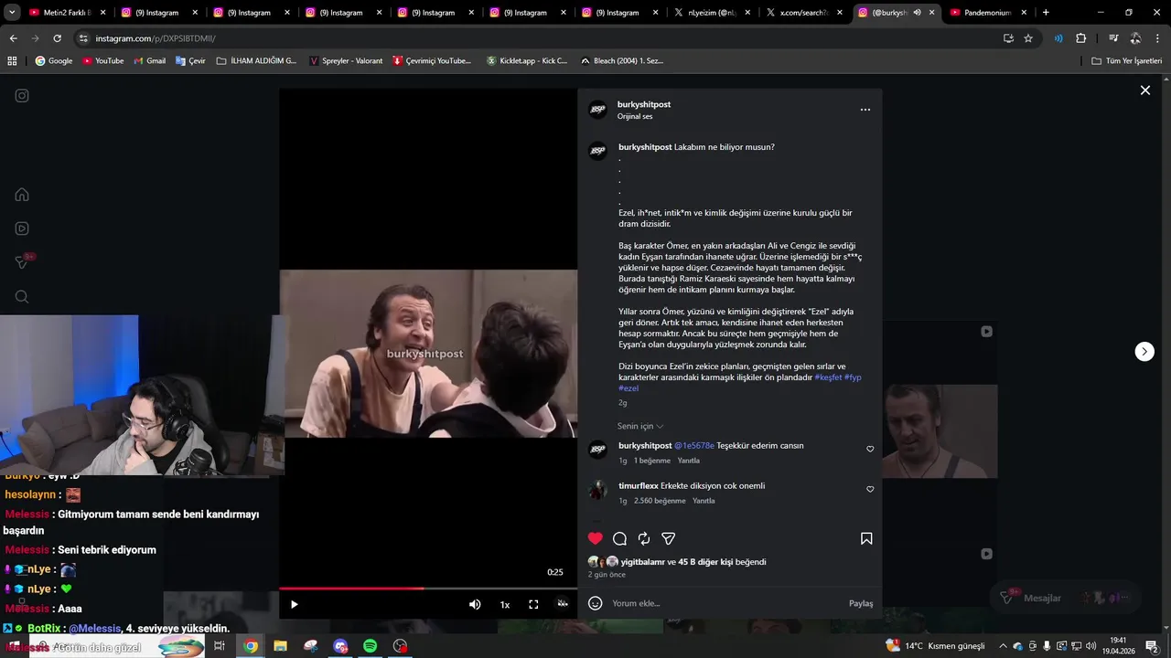Reload the page in Chrome
The image size is (1171, 658).
click(57, 38)
